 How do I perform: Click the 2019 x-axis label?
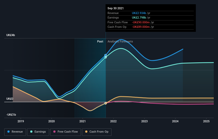tap(21, 121)
